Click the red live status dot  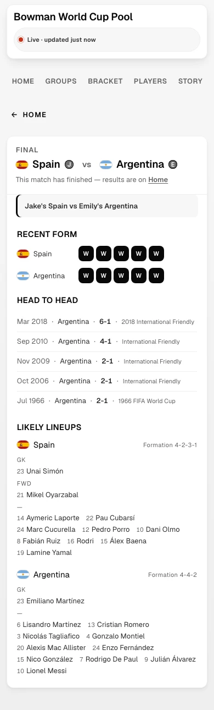coord(21,40)
